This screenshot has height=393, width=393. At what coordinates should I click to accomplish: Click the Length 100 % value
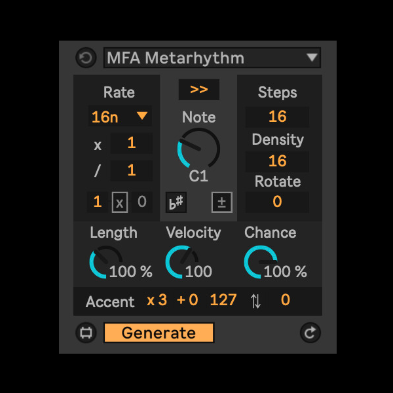[x=131, y=271]
